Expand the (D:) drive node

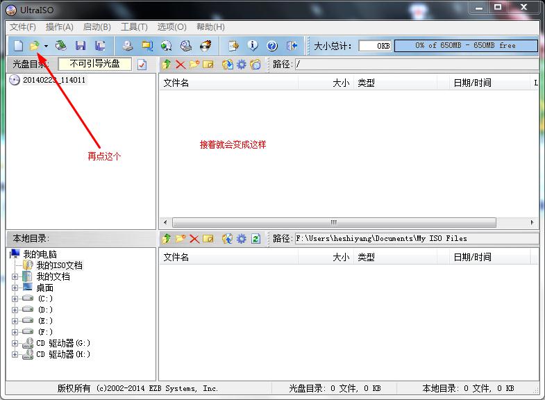point(15,310)
